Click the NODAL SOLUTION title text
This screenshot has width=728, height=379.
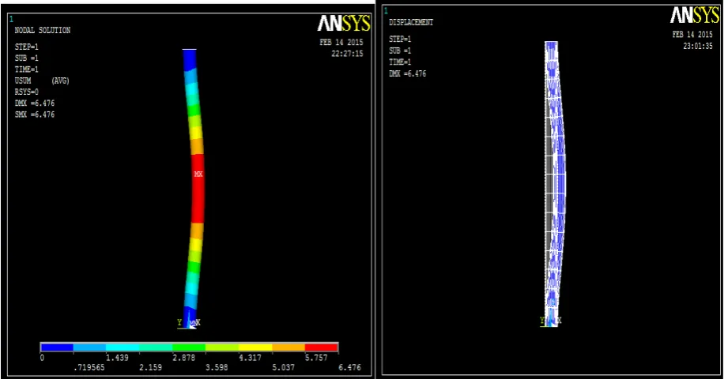pyautogui.click(x=42, y=30)
